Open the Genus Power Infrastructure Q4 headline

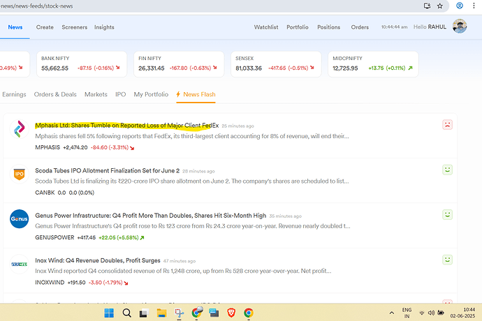point(151,216)
